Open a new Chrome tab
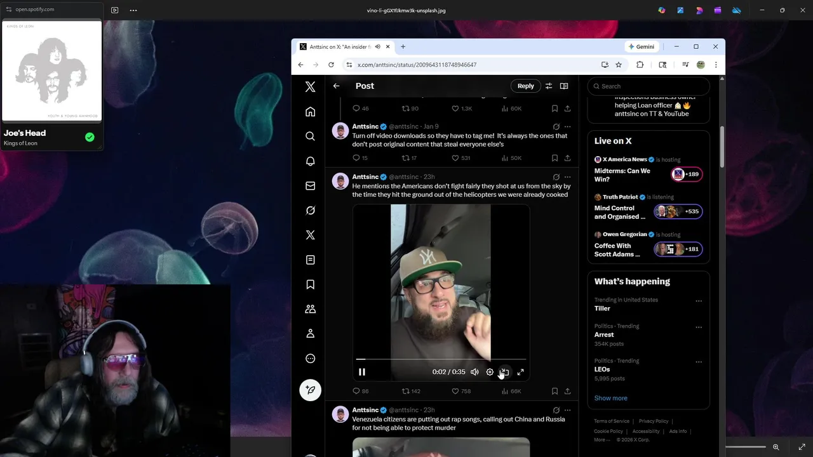The image size is (813, 457). (403, 46)
